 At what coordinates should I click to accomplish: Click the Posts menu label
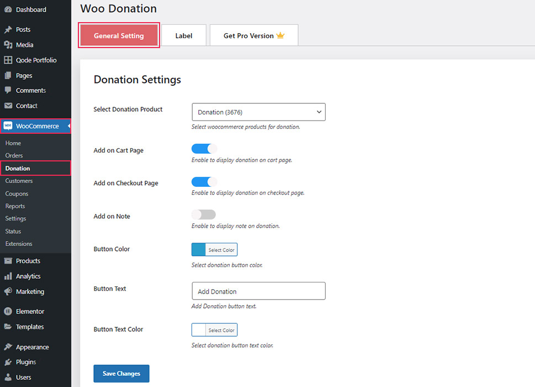23,30
